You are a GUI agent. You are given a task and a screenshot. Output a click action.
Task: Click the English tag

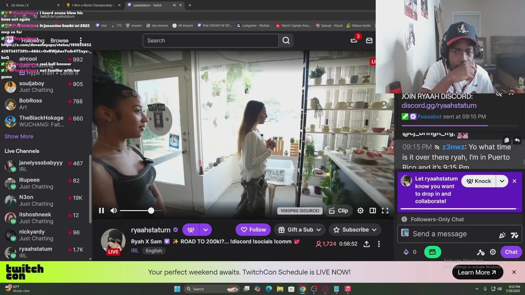pos(154,251)
